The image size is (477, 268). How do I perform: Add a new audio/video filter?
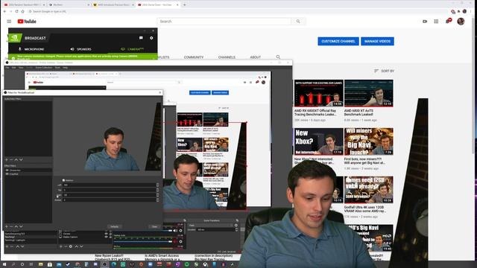tap(7, 159)
